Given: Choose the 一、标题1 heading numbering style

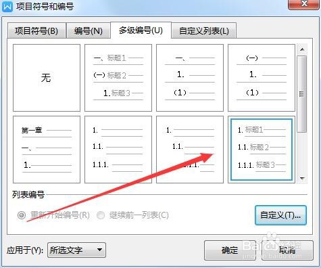Looking at the screenshot, I should [118, 78].
